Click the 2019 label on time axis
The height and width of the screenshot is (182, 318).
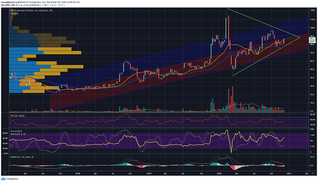point(149,174)
